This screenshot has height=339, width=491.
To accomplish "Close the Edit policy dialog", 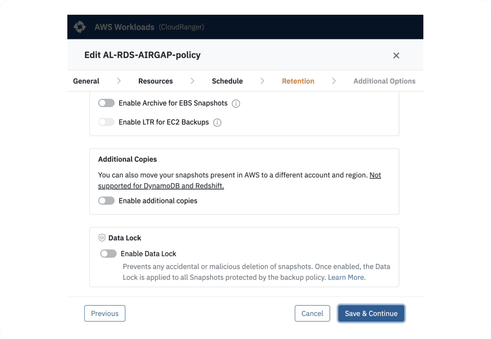I will [396, 55].
